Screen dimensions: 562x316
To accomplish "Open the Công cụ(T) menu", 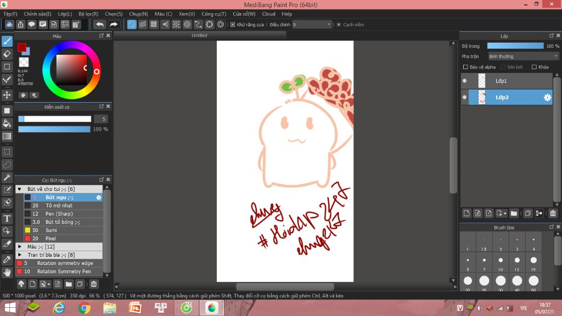I will (x=214, y=14).
